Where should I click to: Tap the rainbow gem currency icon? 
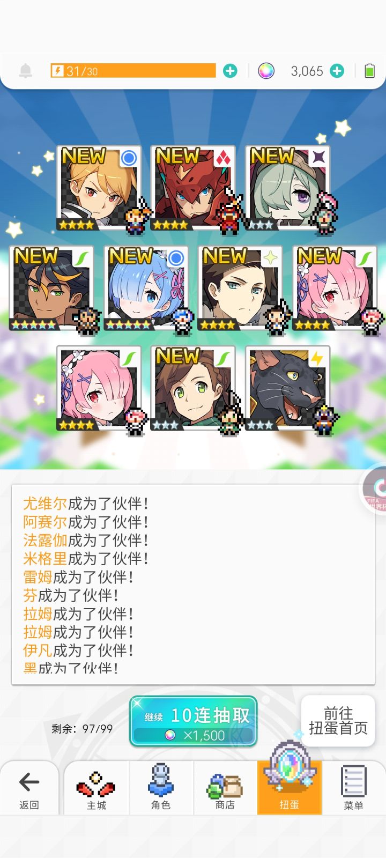266,71
